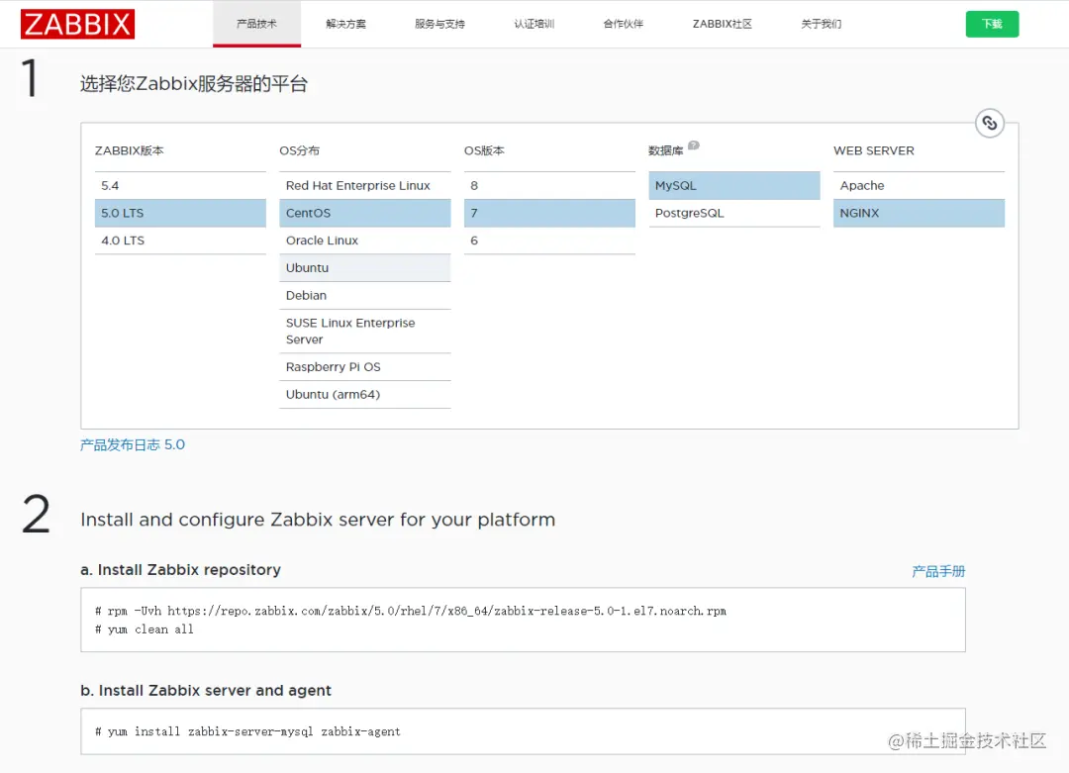The width and height of the screenshot is (1069, 773).
Task: Select Apache as web server
Action: click(x=919, y=185)
